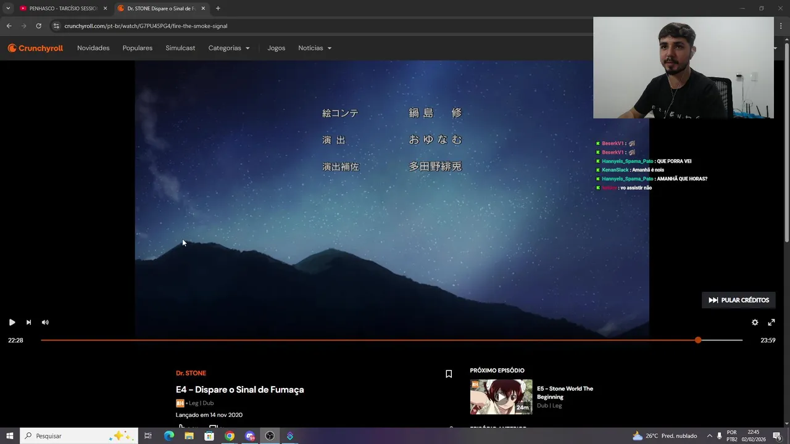Image resolution: width=790 pixels, height=444 pixels.
Task: Open Task View on the taskbar
Action: click(148, 436)
